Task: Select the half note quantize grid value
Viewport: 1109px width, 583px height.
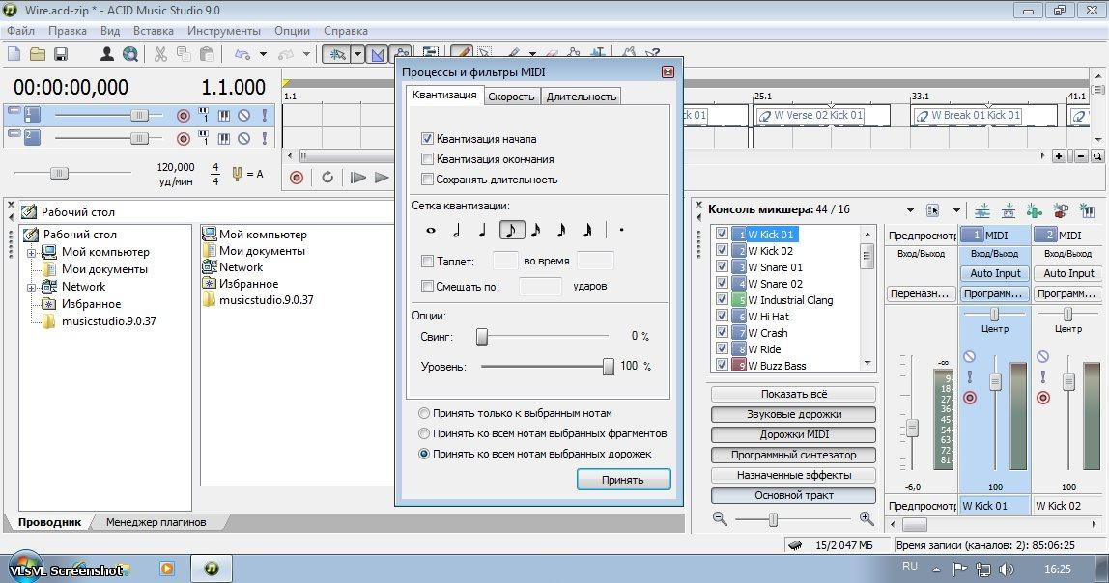Action: pos(457,230)
